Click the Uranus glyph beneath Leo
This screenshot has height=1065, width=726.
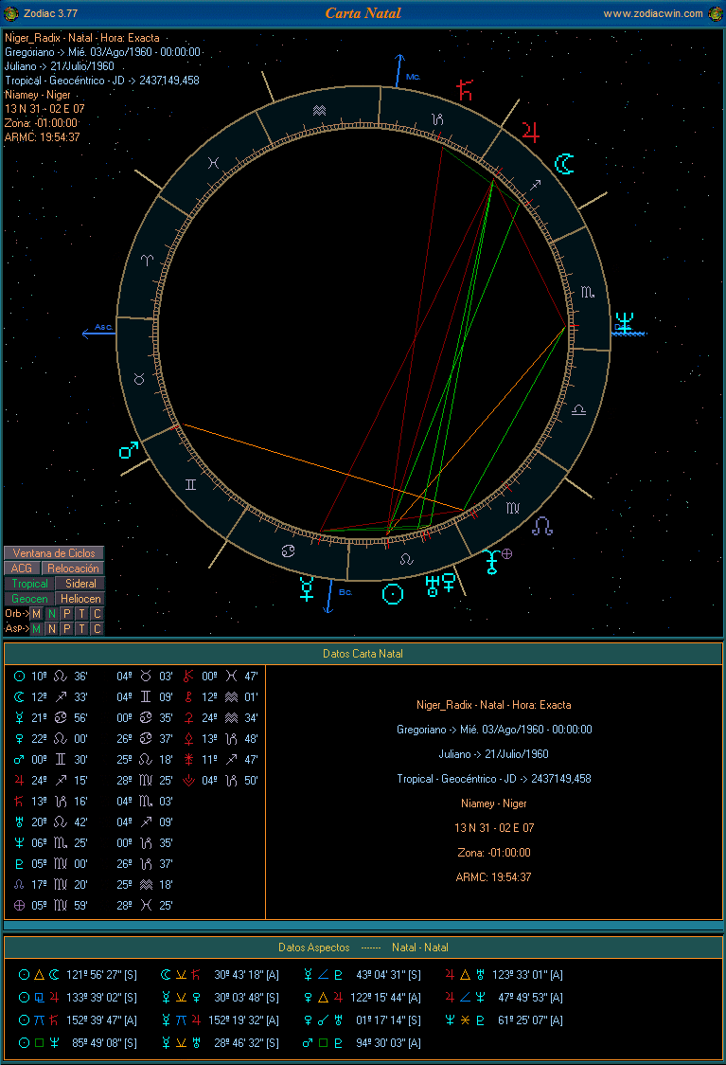point(433,586)
